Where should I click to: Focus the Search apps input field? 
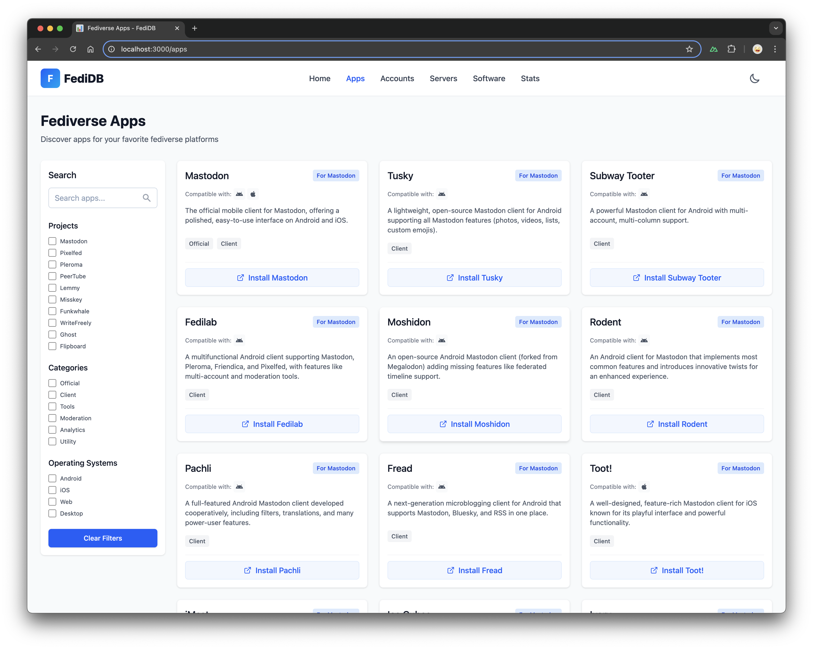103,198
